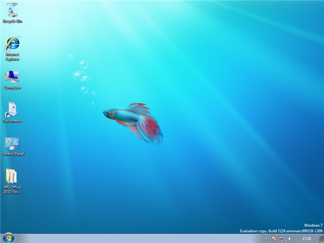The width and height of the screenshot is (324, 243).
Task: Open the network status tray icon
Action: tap(281, 239)
